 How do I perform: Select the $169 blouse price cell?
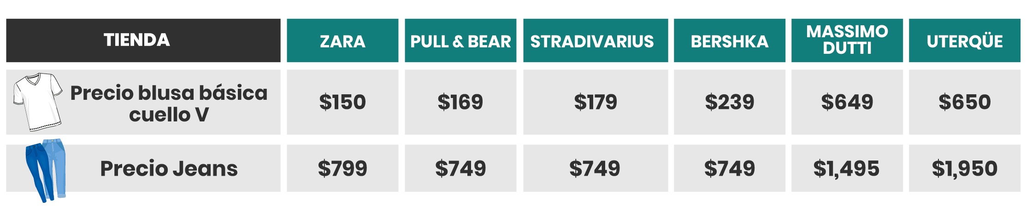tap(460, 102)
